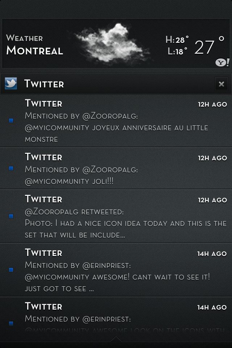Clear Twitter notifications with the X button
The image size is (232, 348).
(221, 84)
